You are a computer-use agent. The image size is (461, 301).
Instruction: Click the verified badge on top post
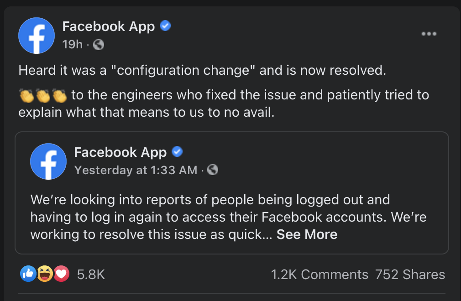165,26
